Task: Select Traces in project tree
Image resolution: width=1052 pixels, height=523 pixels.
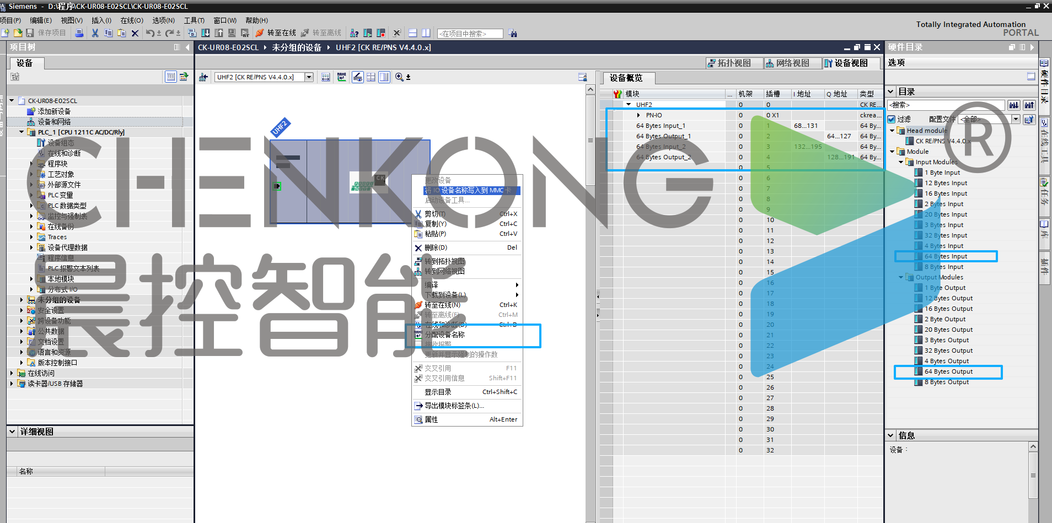Action: coord(57,237)
